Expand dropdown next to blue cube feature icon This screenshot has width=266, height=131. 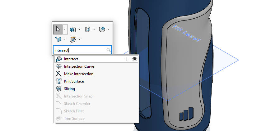(80, 29)
